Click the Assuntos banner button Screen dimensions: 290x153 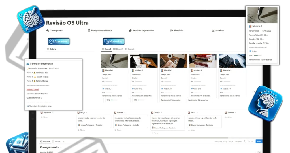pos(59,41)
